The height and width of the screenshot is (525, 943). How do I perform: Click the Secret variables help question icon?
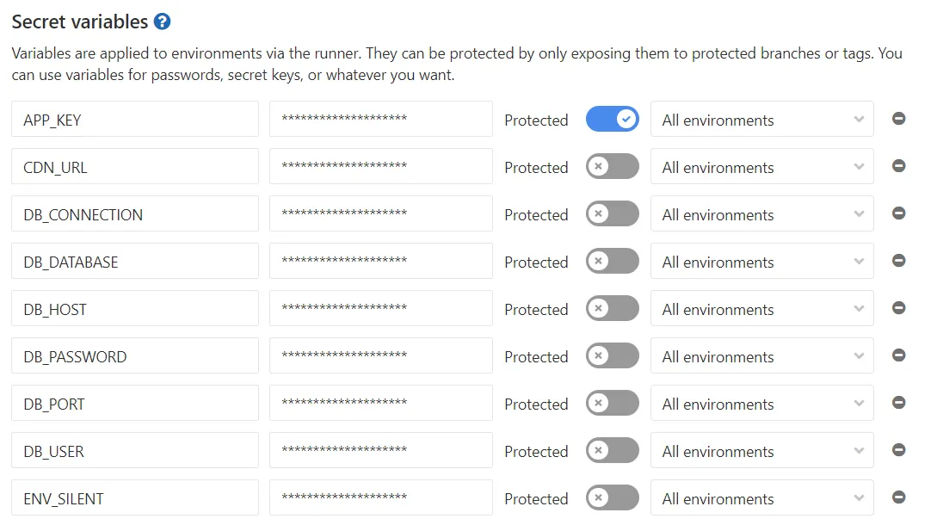162,22
